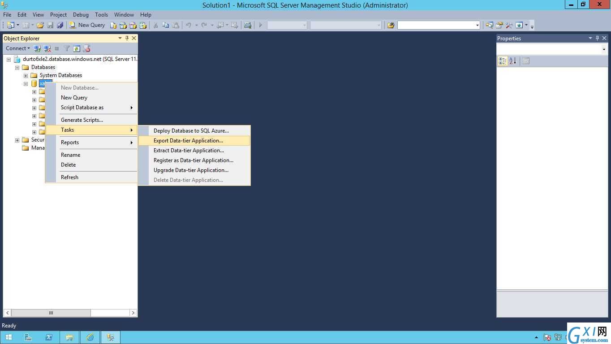Click the New Query toolbar button
This screenshot has width=611, height=344.
point(87,25)
